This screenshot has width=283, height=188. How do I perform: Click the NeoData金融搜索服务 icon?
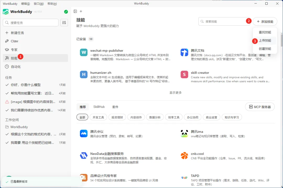pyautogui.click(x=84, y=156)
